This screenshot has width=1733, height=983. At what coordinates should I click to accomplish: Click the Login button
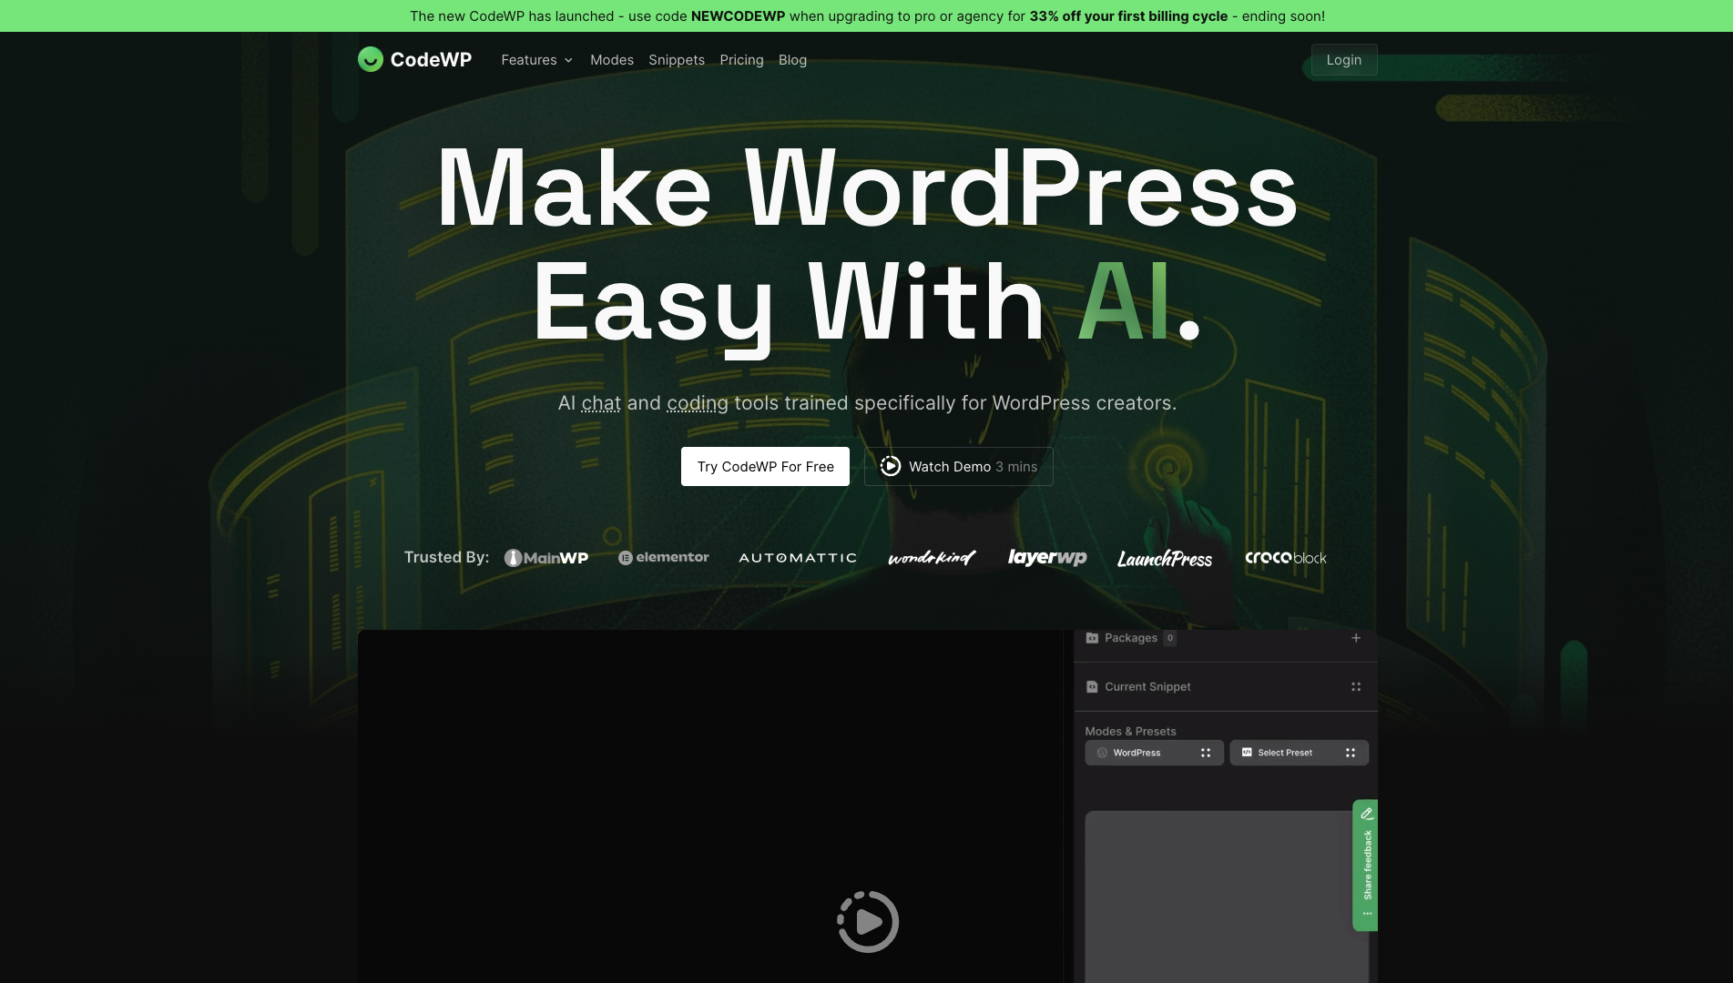point(1343,59)
